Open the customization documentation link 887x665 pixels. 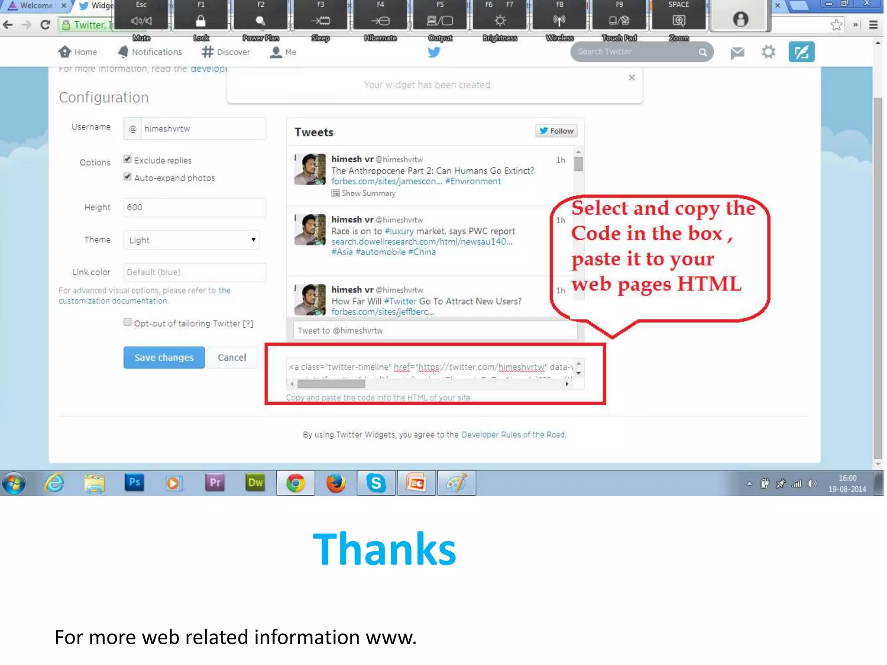click(113, 301)
